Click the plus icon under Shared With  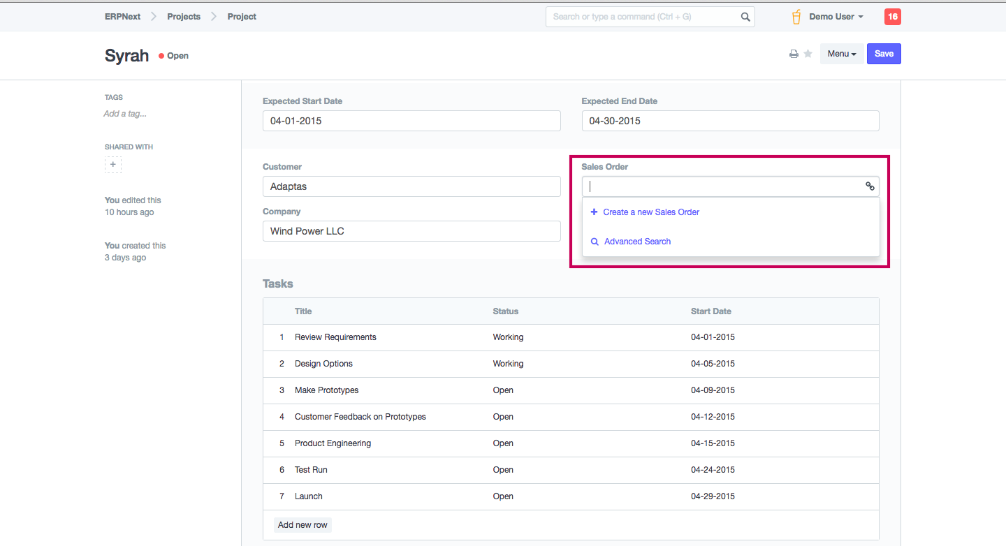coord(113,165)
